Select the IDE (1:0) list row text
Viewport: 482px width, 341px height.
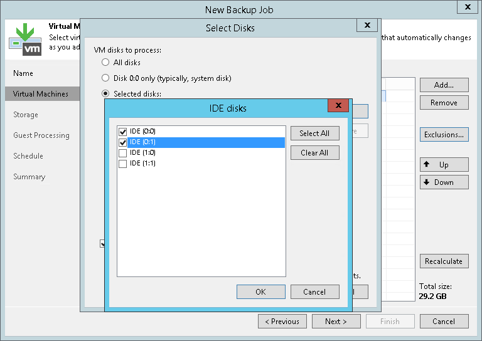(142, 152)
